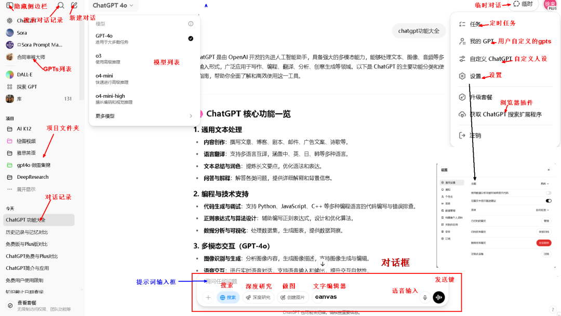This screenshot has width=561, height=316.
Task: Disable the on switch in settings dialog
Action: click(549, 201)
